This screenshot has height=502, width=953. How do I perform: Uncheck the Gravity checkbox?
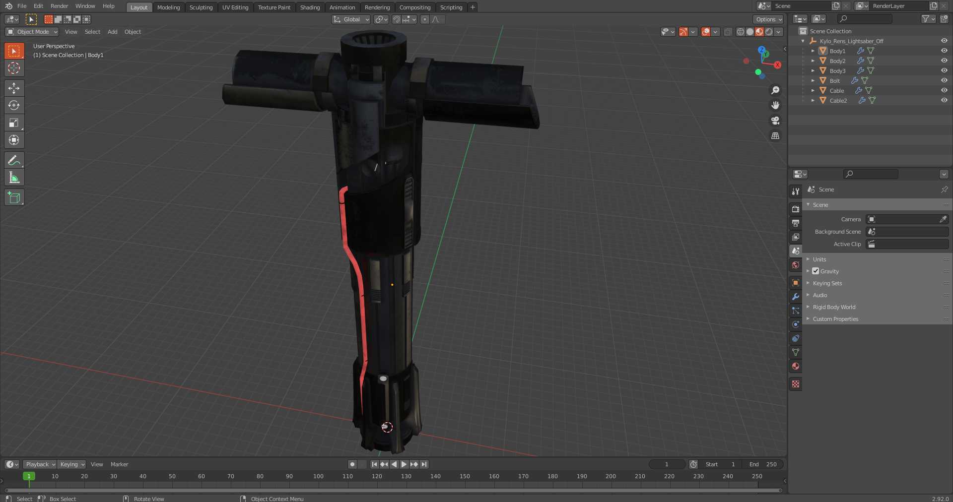click(816, 271)
